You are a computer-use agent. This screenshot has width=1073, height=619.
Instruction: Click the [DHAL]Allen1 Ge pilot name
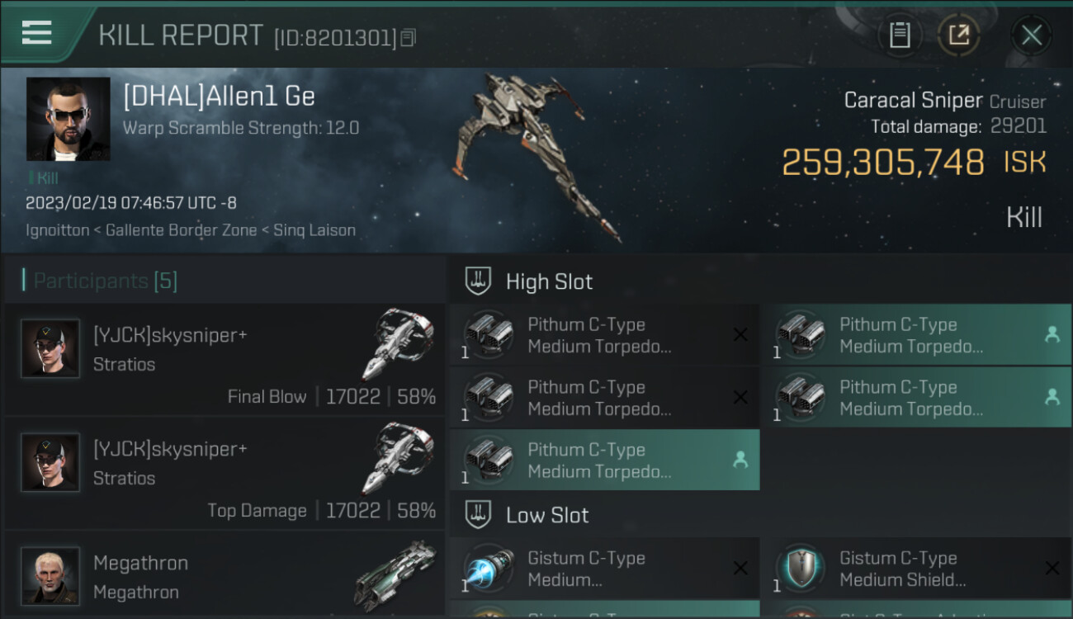219,97
